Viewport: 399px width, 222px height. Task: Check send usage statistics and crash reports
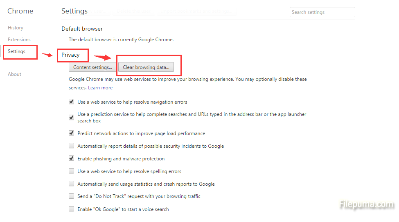[x=72, y=184]
